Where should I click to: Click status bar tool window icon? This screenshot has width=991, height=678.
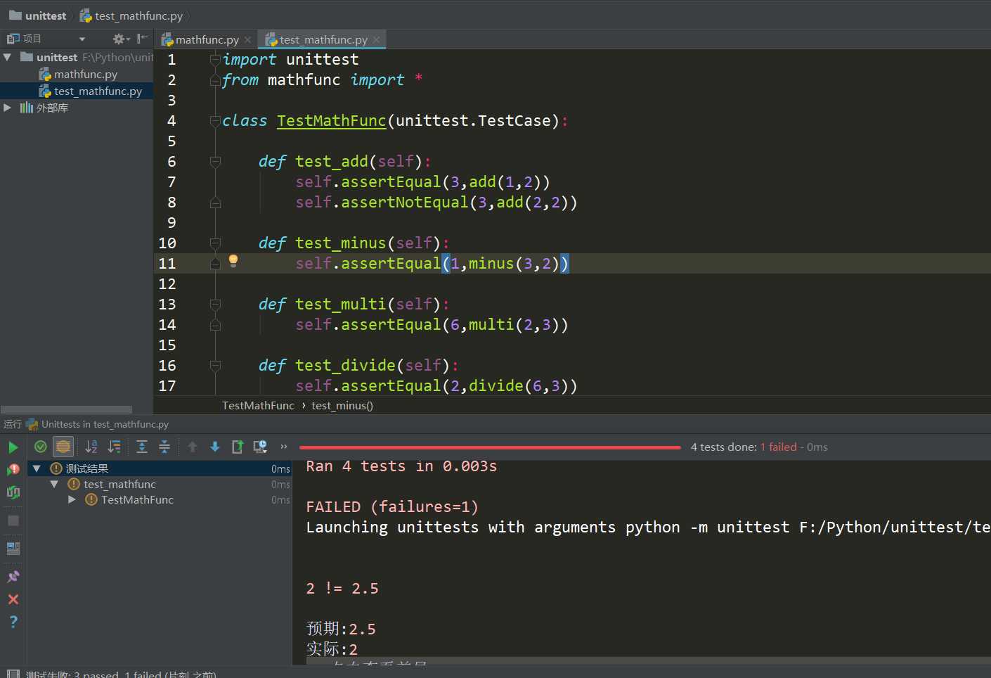coord(13,674)
